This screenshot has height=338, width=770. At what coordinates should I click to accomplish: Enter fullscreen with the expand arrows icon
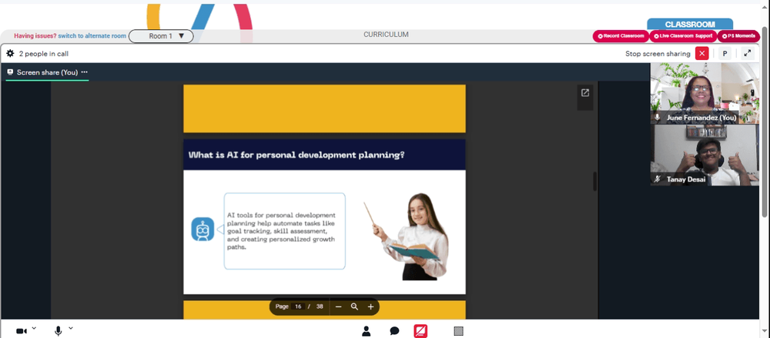pos(748,54)
